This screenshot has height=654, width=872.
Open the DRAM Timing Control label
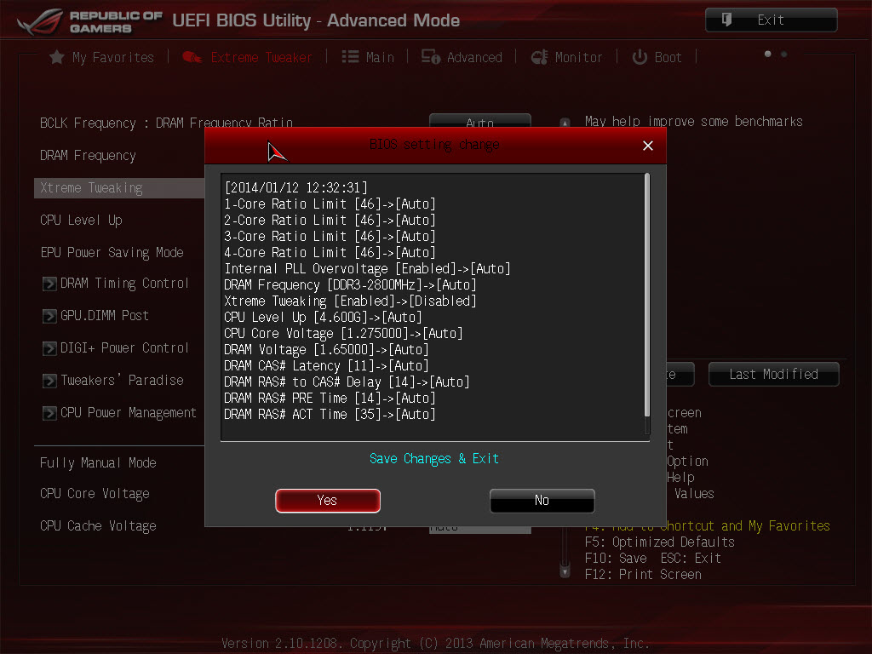[124, 284]
